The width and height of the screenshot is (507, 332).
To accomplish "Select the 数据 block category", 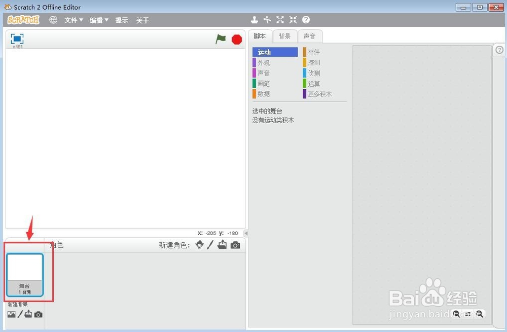I will 275,94.
